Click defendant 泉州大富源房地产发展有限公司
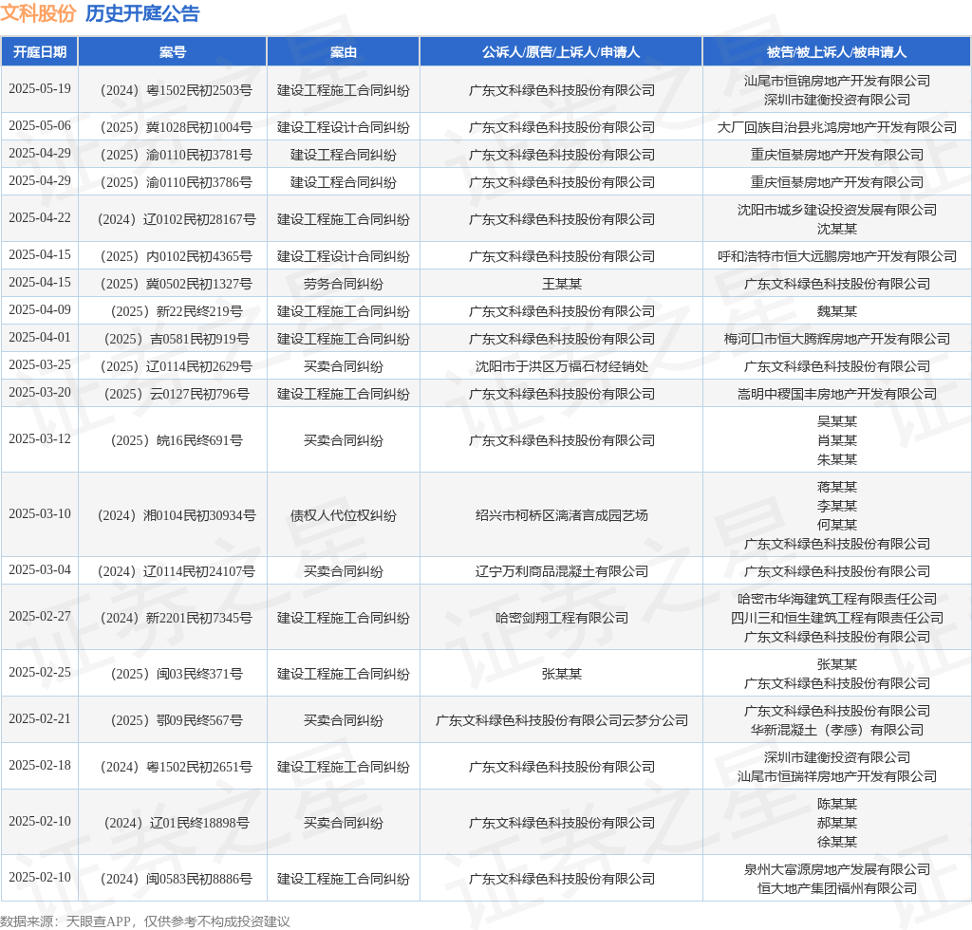Screen dimensions: 972x930 (837, 869)
